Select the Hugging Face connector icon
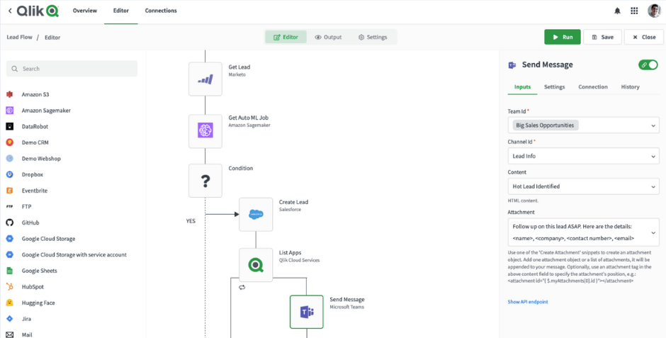Viewport: 666px width, 338px height. [x=10, y=303]
